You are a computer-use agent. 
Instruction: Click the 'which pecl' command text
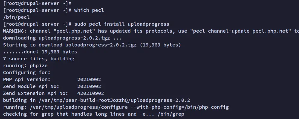coord(89,10)
